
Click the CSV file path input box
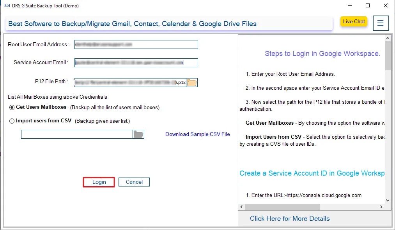(x=77, y=134)
